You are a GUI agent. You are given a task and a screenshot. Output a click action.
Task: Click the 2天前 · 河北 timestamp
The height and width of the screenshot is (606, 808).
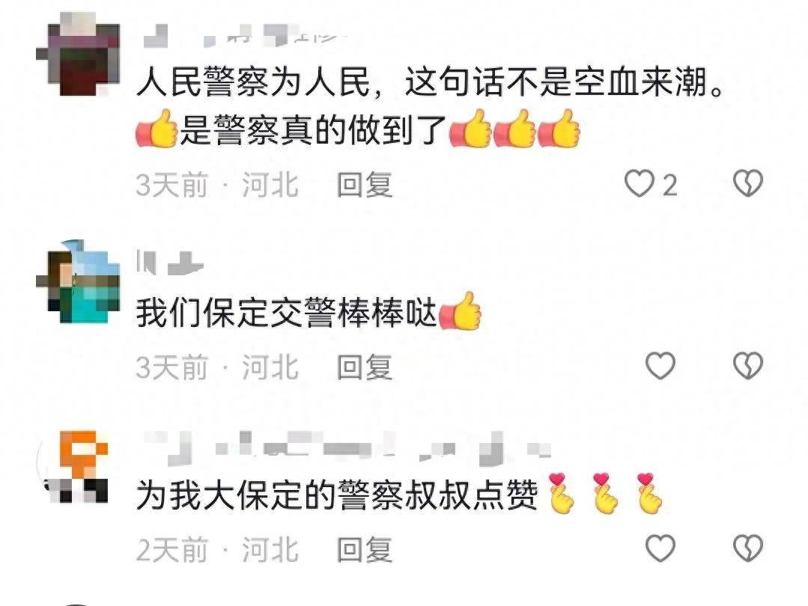tap(217, 550)
